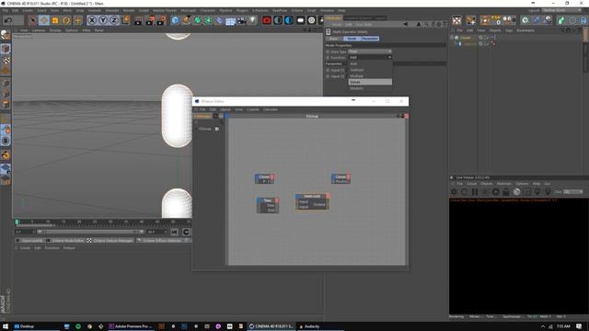Click the Deformer Bend icon
The image size is (589, 331).
(x=219, y=20)
